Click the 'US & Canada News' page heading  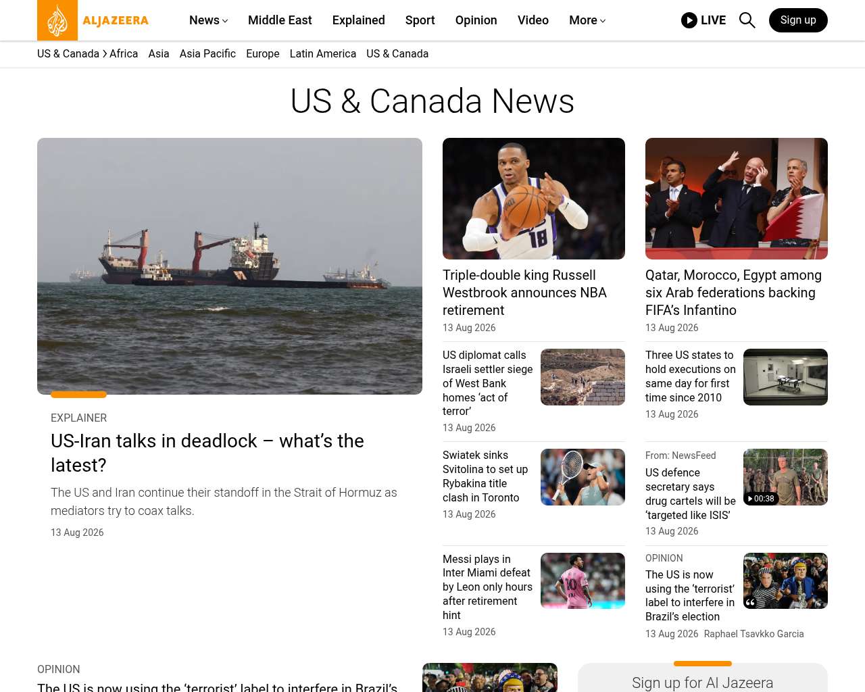(432, 101)
